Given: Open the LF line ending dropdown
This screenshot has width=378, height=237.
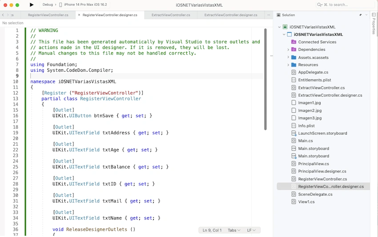Looking at the screenshot, I should pos(251,230).
